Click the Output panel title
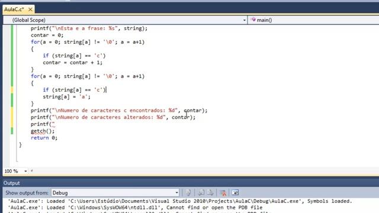Viewport: 379px width, 213px height. (x=12, y=183)
